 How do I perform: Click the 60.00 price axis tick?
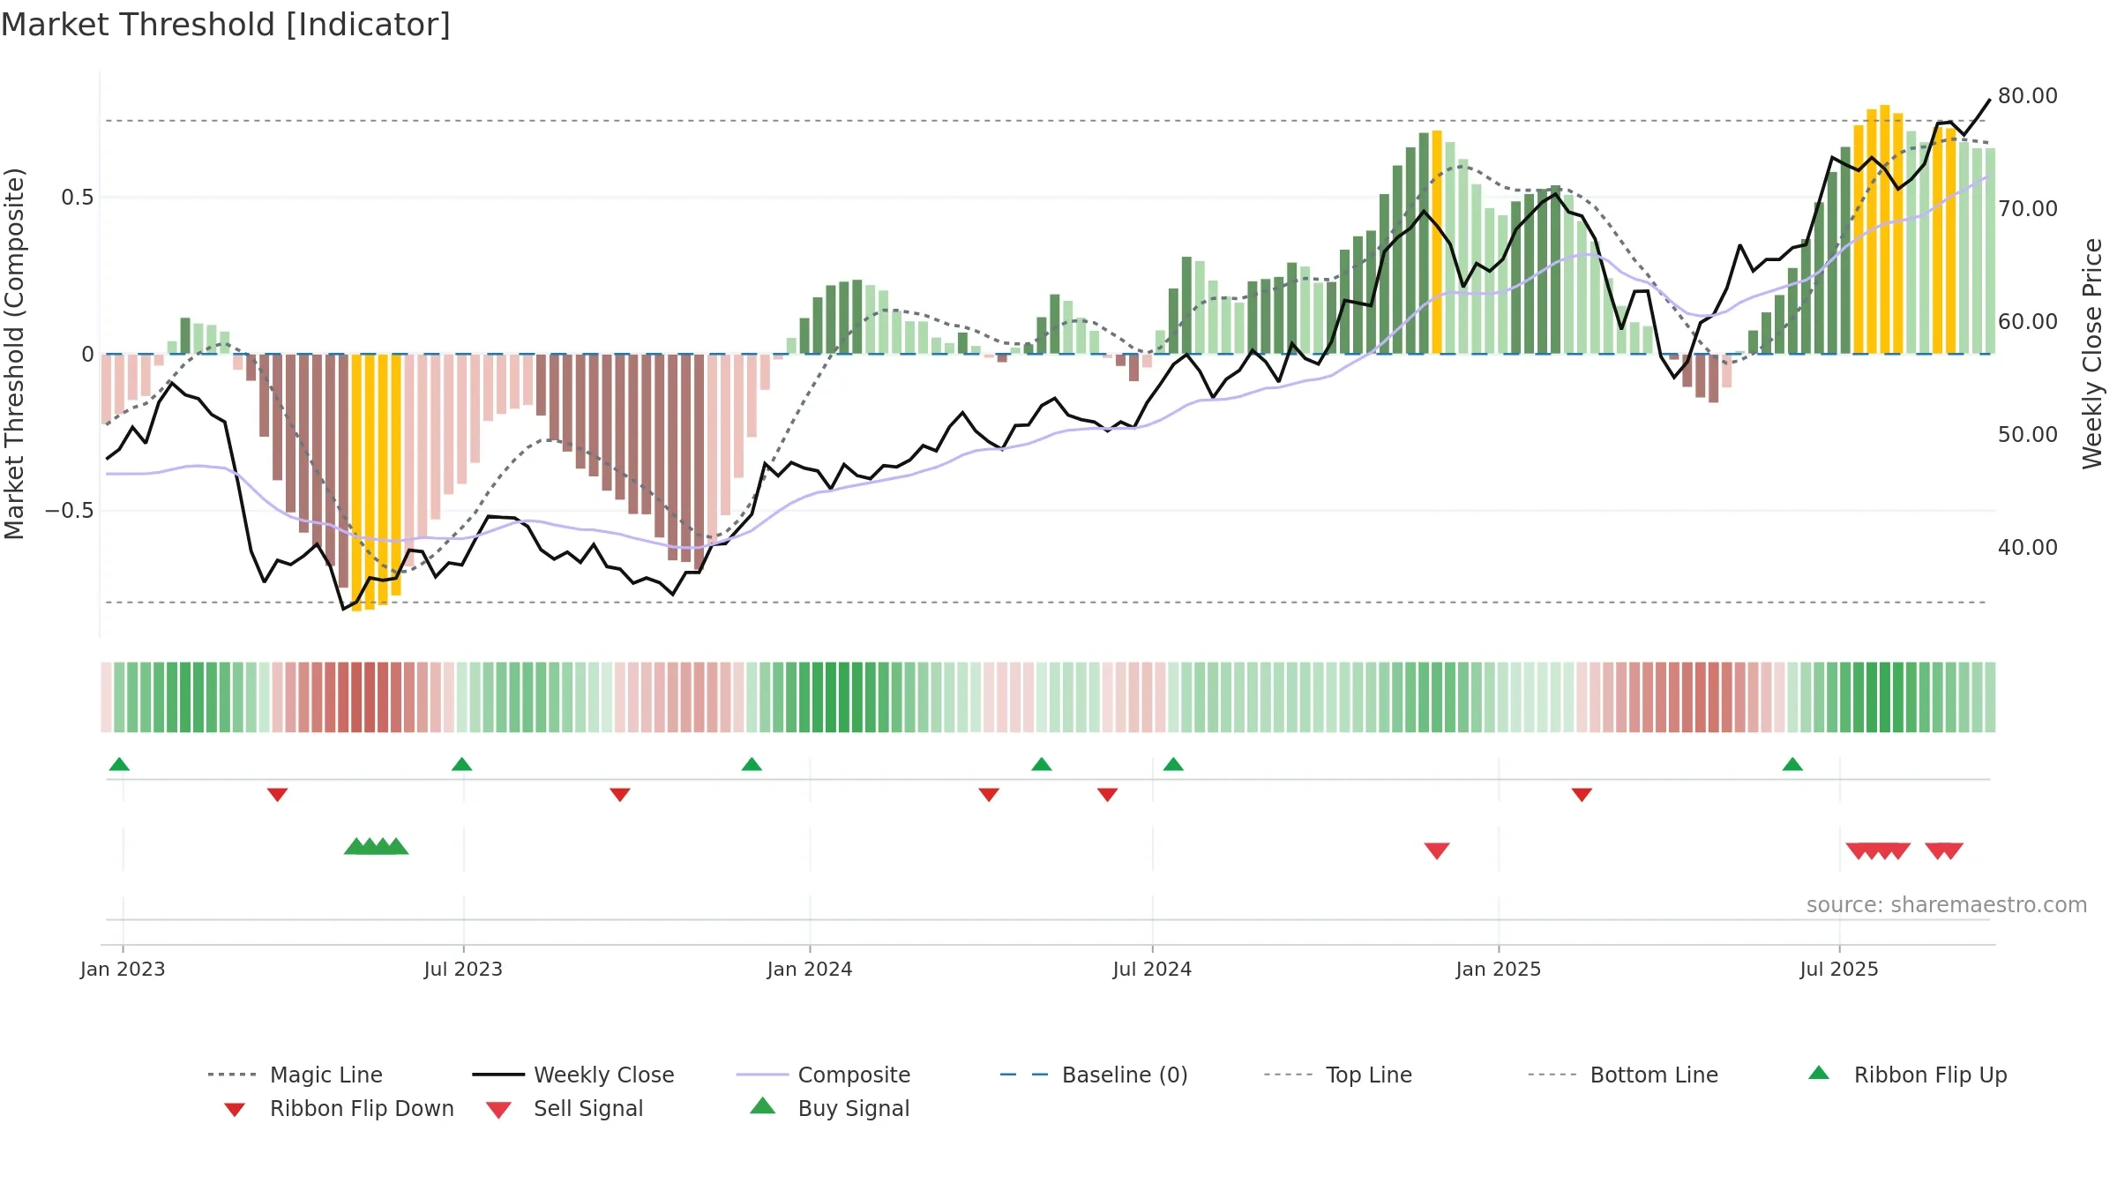tap(2028, 321)
